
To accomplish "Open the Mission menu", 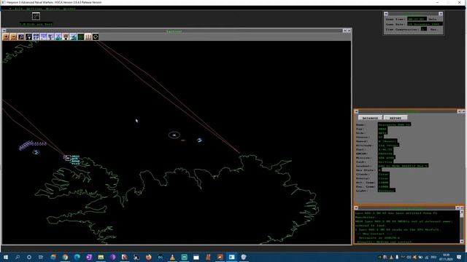I will (x=52, y=9).
